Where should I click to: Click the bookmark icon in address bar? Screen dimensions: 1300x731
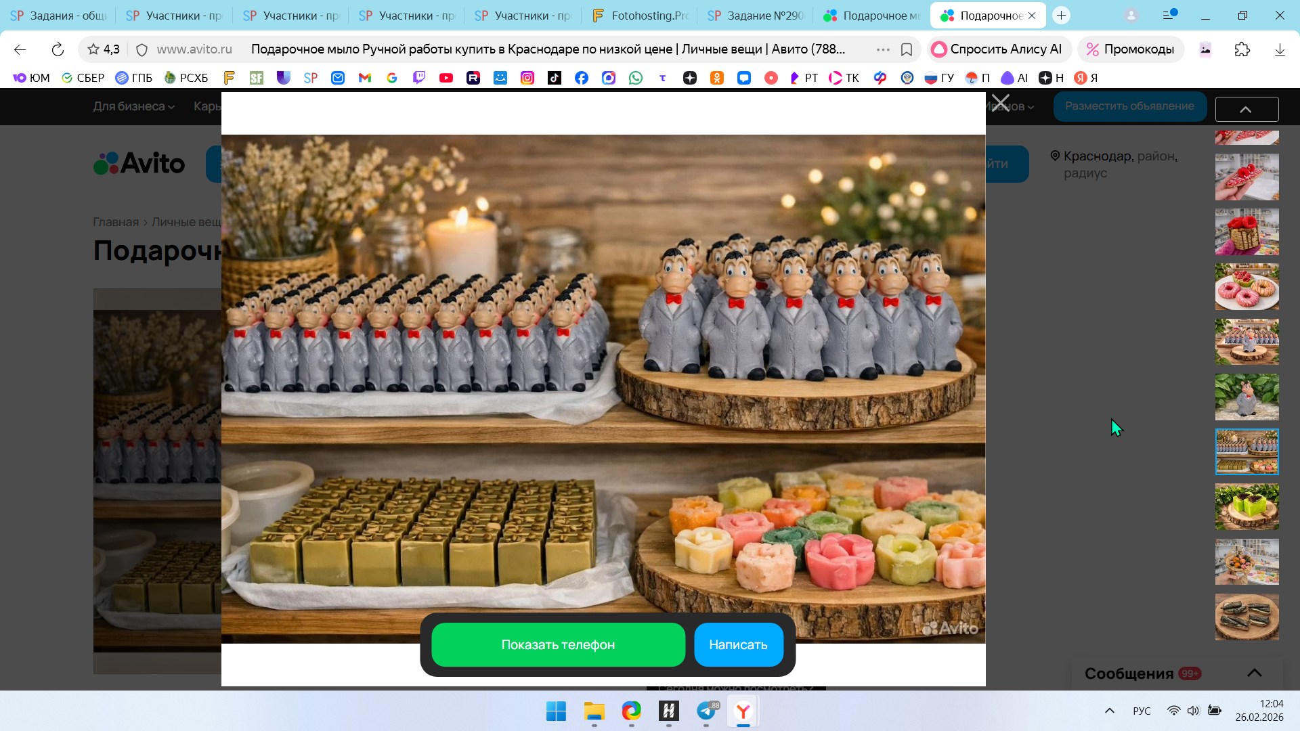pos(907,49)
